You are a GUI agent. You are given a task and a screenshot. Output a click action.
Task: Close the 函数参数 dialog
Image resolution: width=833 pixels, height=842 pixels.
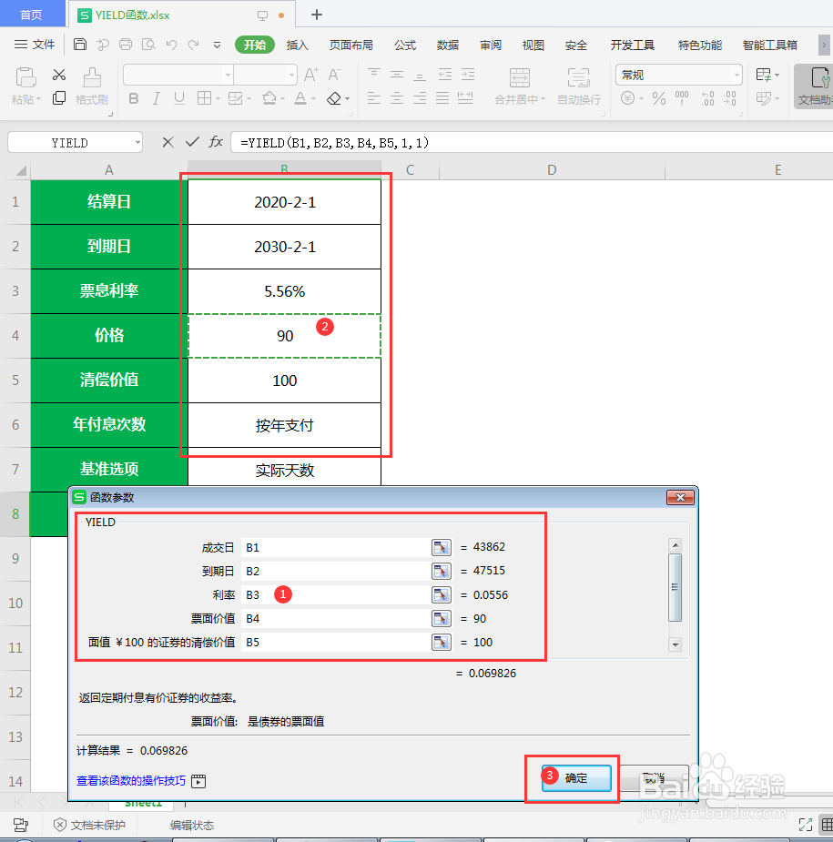tap(680, 497)
